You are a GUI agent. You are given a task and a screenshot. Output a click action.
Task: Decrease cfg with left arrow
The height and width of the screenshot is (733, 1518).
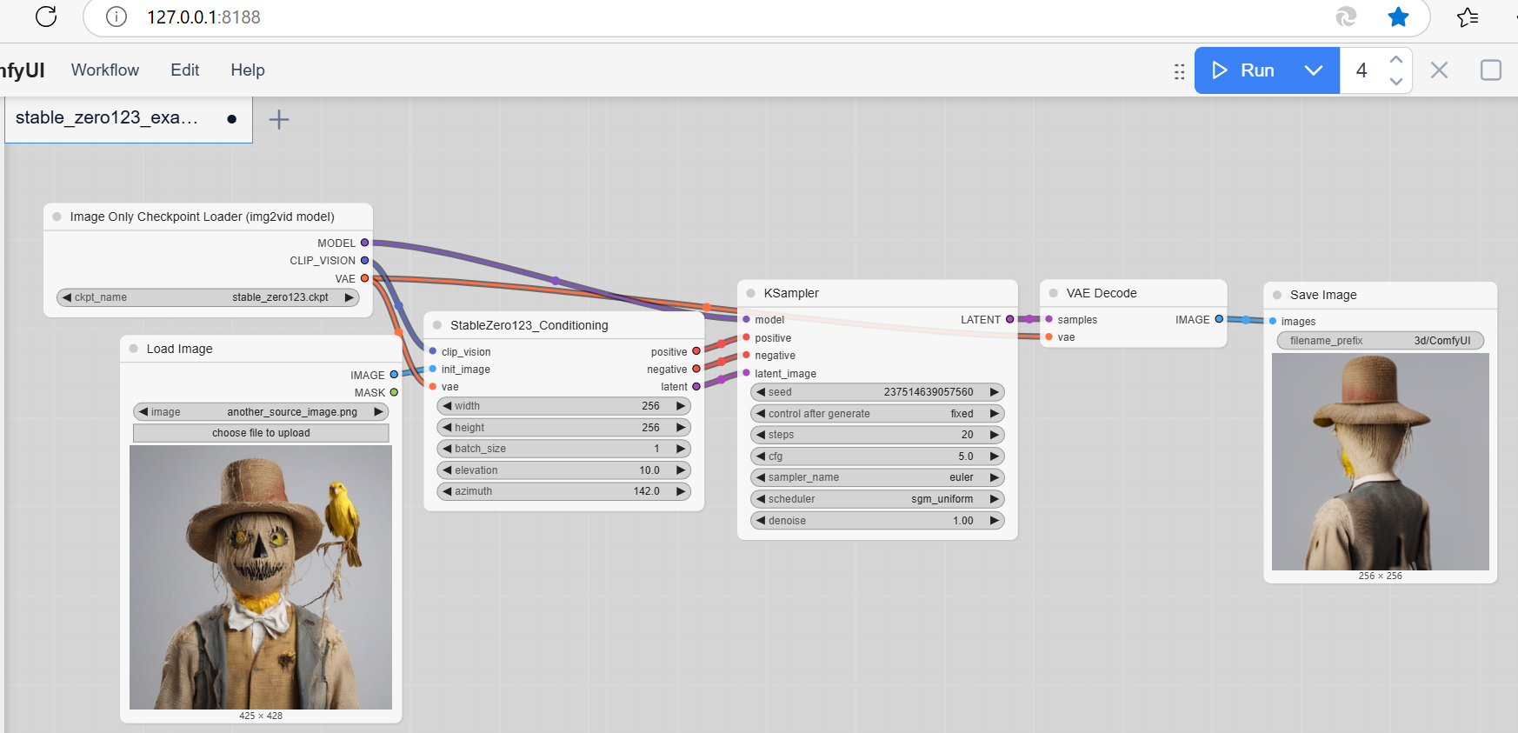click(761, 456)
